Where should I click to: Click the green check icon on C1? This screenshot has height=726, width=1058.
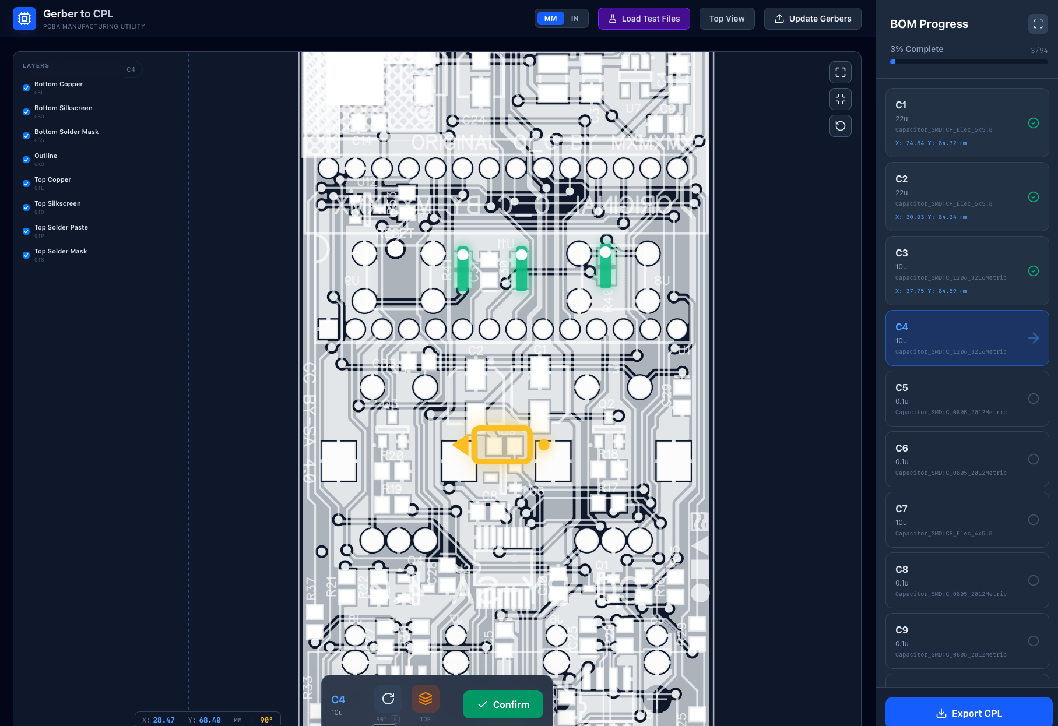coord(1033,123)
